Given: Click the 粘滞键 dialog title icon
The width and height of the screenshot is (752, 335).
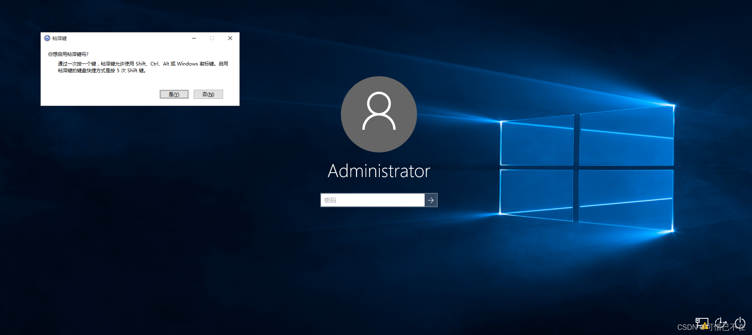Looking at the screenshot, I should coord(47,38).
